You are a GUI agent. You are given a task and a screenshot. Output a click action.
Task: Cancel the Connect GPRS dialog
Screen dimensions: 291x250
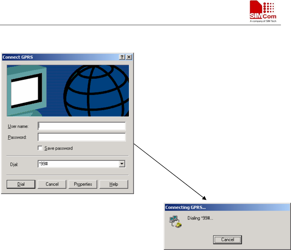[x=52, y=184]
